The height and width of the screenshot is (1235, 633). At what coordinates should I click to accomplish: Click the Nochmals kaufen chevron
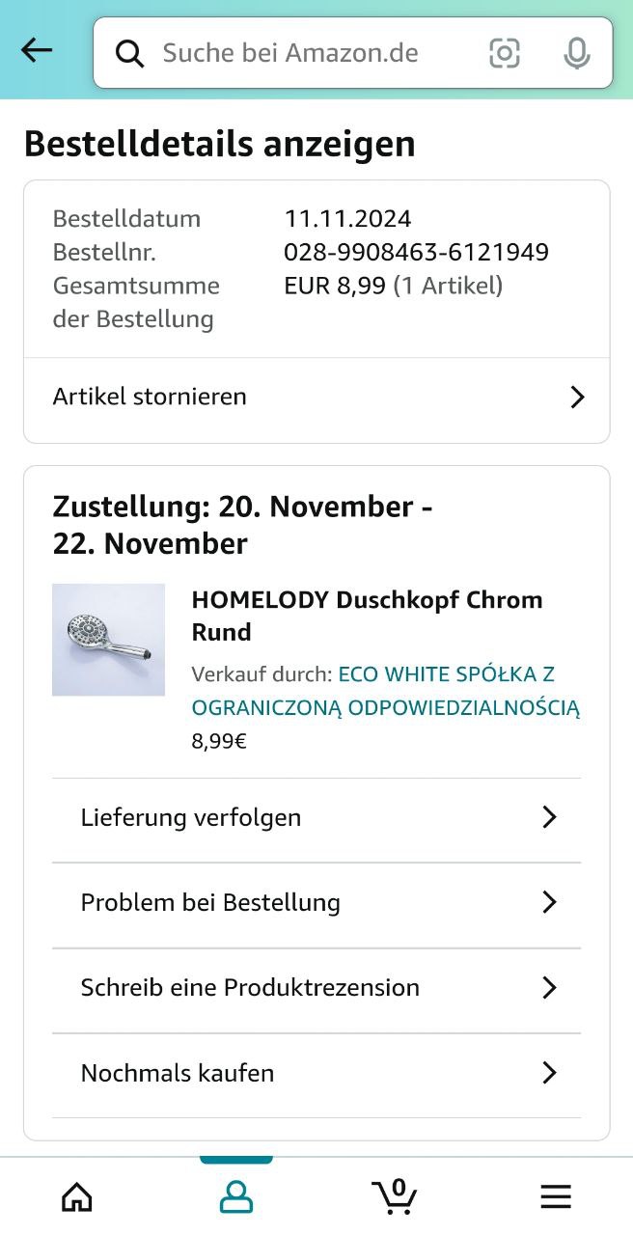[x=549, y=1073]
